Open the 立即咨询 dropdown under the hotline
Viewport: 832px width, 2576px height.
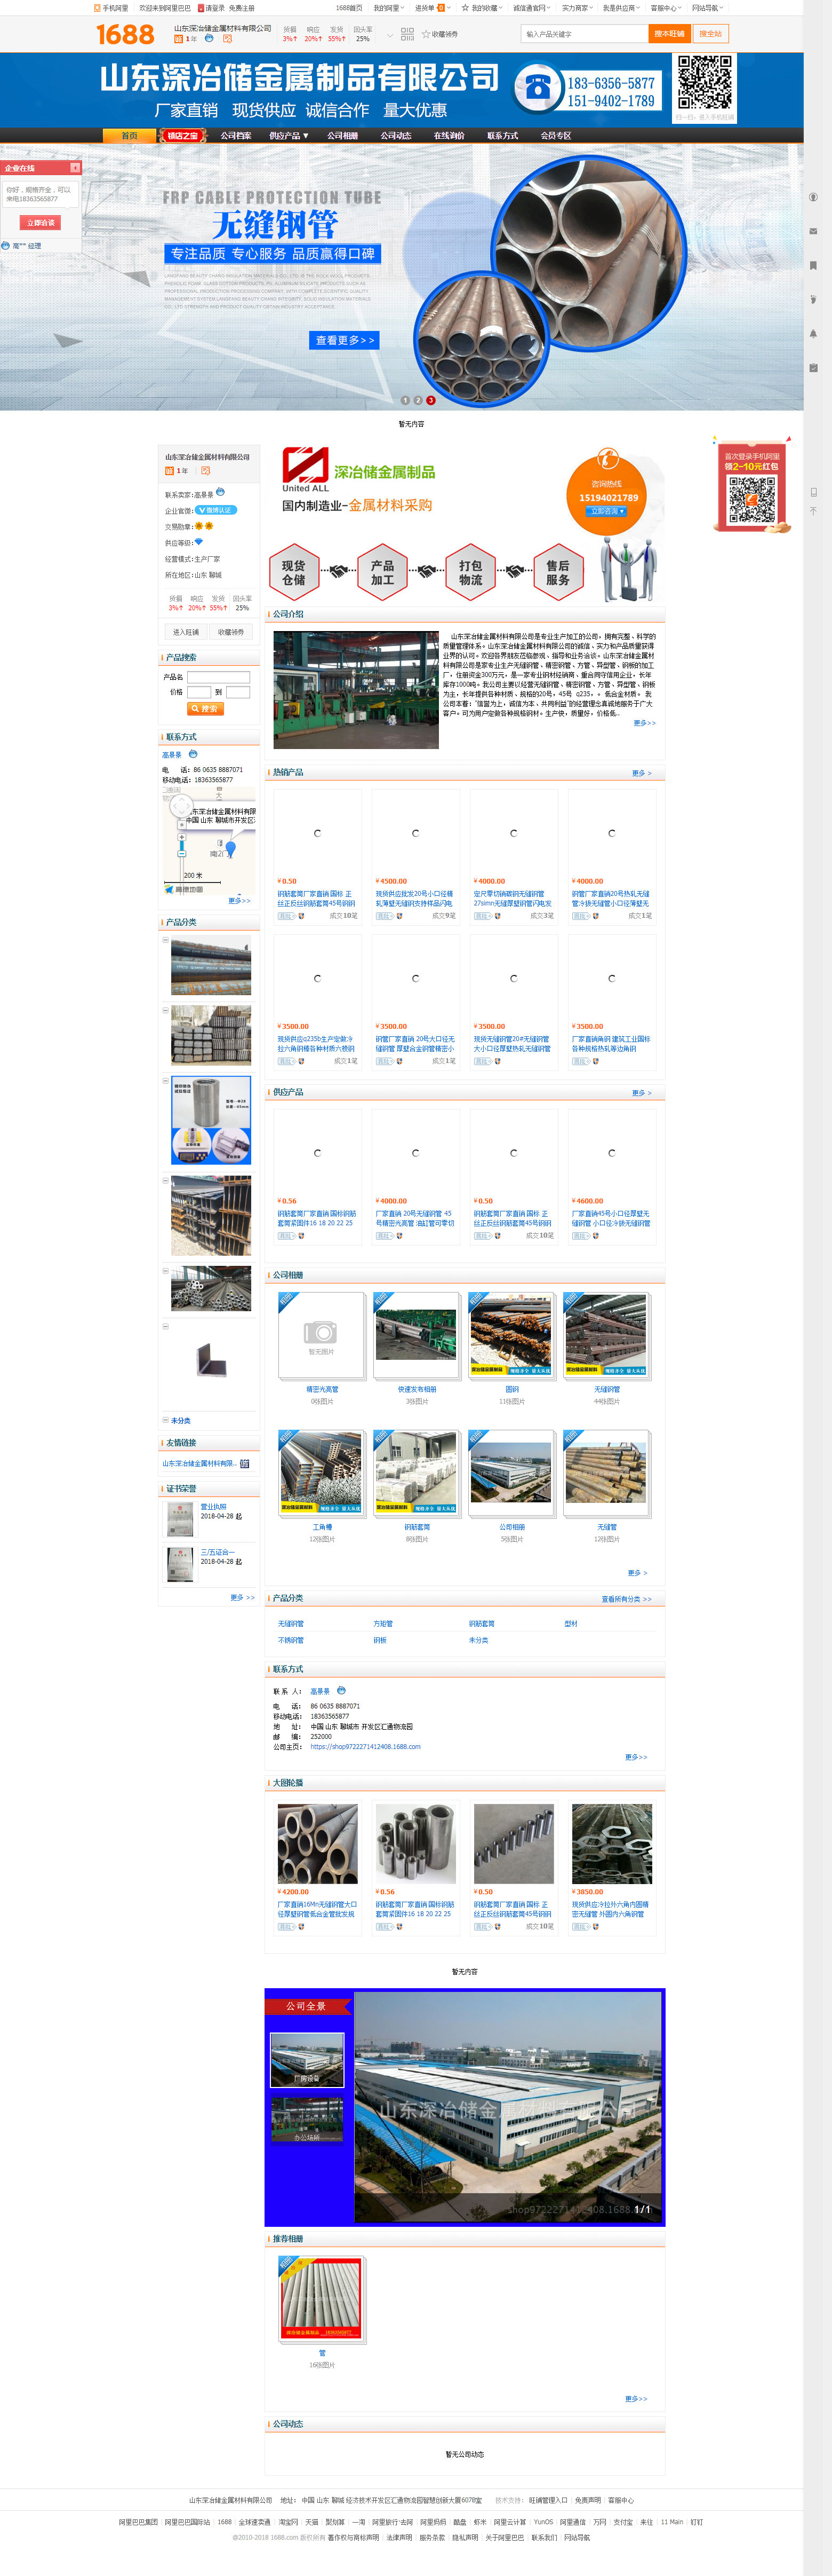(606, 511)
